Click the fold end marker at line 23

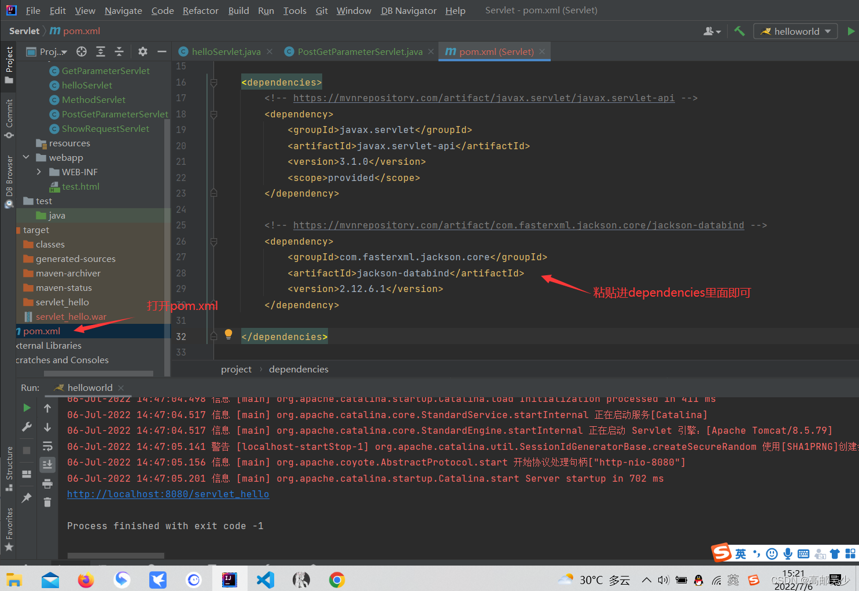click(213, 193)
